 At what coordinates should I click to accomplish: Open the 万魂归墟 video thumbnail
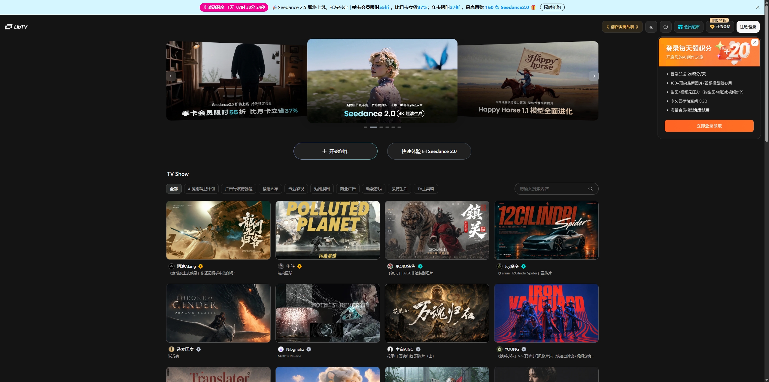pyautogui.click(x=437, y=313)
